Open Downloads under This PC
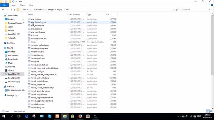The height and width of the screenshot is (120, 214). [13, 59]
